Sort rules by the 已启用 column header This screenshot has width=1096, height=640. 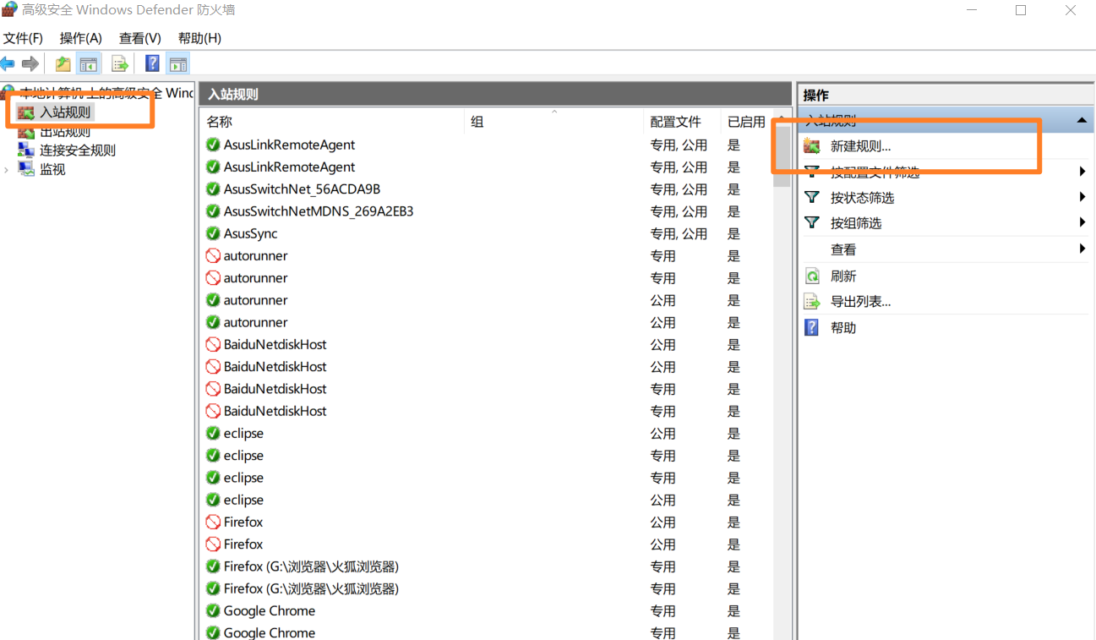(x=747, y=122)
